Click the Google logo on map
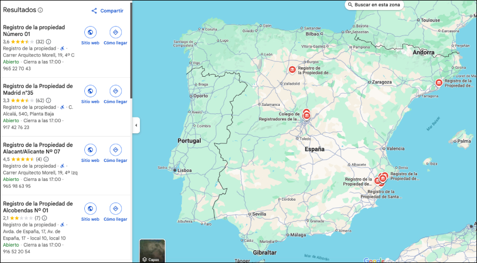Image resolution: width=477 pixels, height=263 pixels. pyautogui.click(x=374, y=260)
